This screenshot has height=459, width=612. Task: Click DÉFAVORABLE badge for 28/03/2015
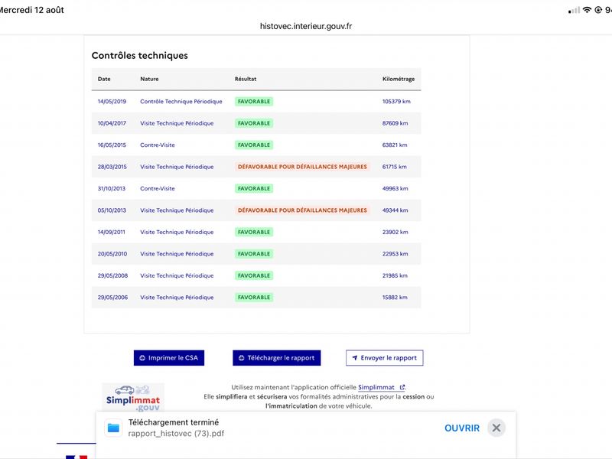(302, 167)
